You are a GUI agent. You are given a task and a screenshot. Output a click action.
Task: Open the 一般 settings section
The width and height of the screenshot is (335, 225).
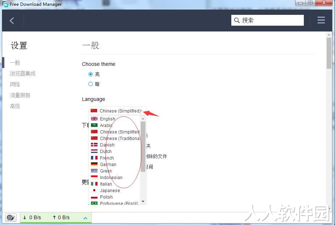point(15,63)
